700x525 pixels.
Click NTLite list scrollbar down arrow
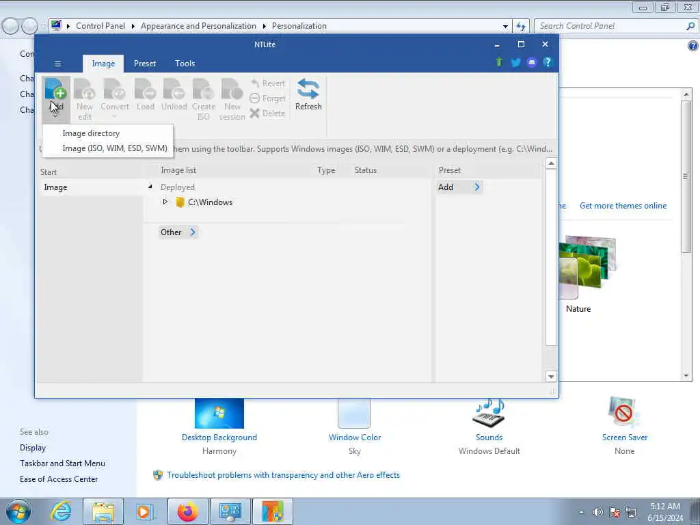pyautogui.click(x=551, y=377)
